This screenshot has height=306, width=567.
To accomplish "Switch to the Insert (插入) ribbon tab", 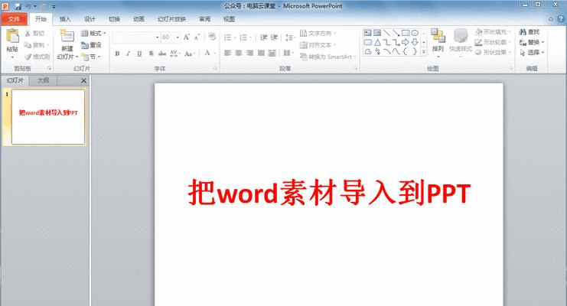I will coord(65,19).
